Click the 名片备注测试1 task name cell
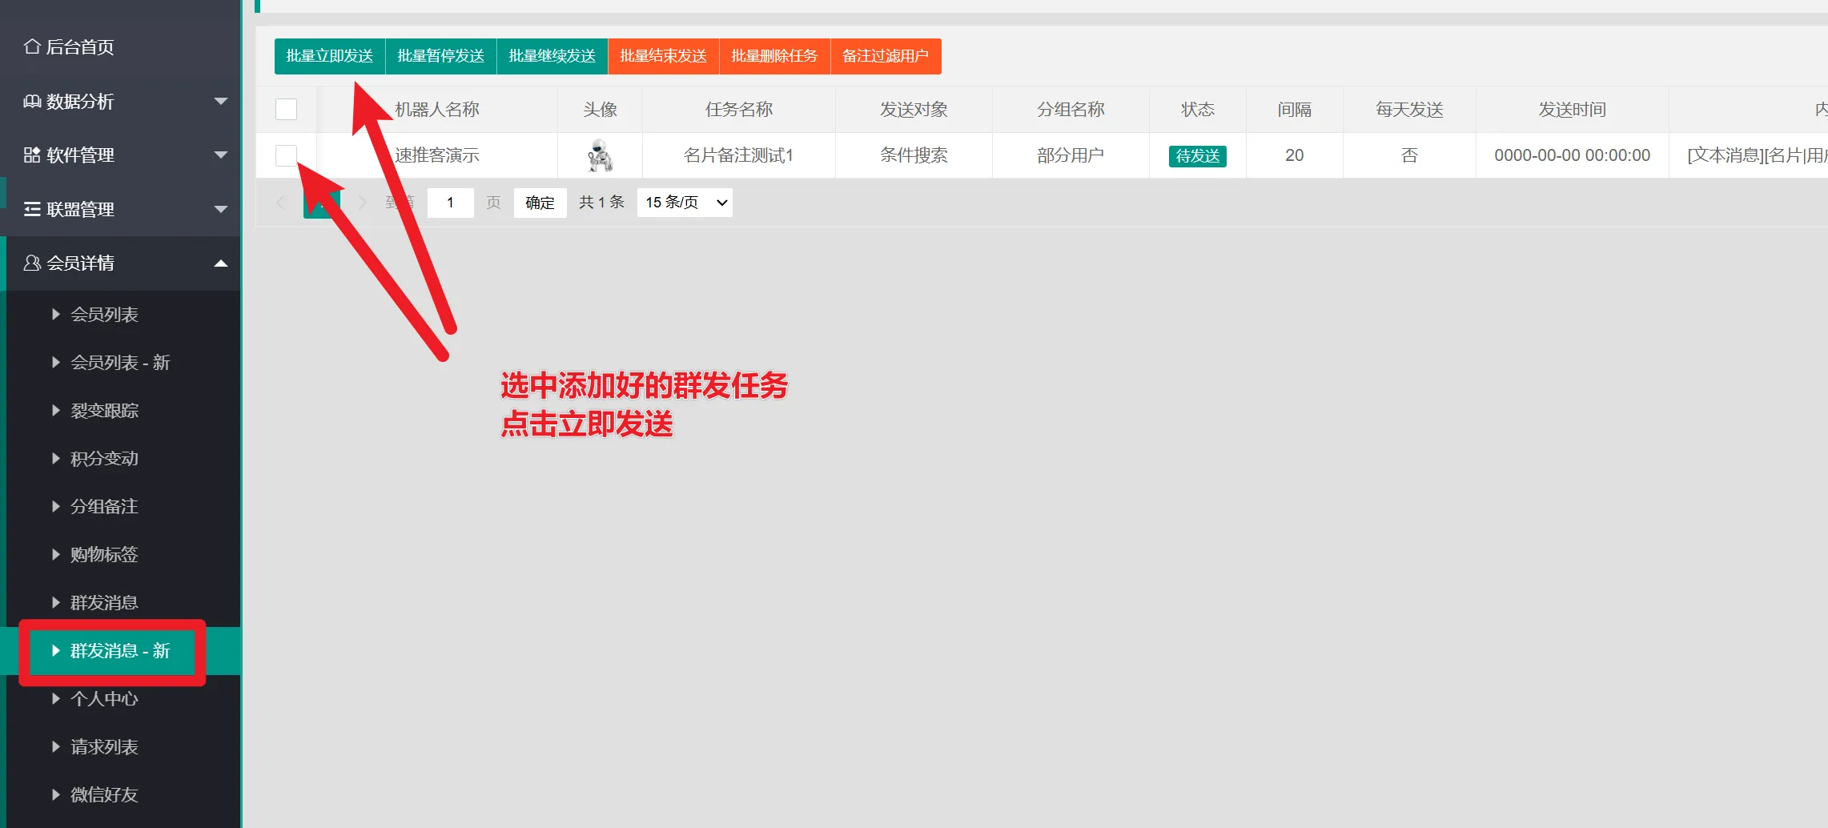 738,155
